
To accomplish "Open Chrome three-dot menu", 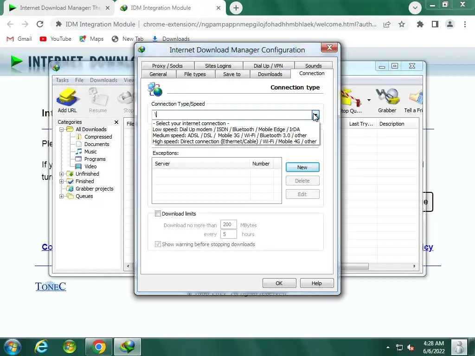I will pos(465,24).
